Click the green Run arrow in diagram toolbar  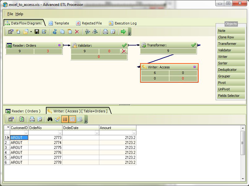[x=123, y=32]
